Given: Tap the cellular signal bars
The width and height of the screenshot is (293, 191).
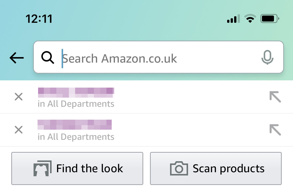Looking at the screenshot, I should [x=233, y=19].
